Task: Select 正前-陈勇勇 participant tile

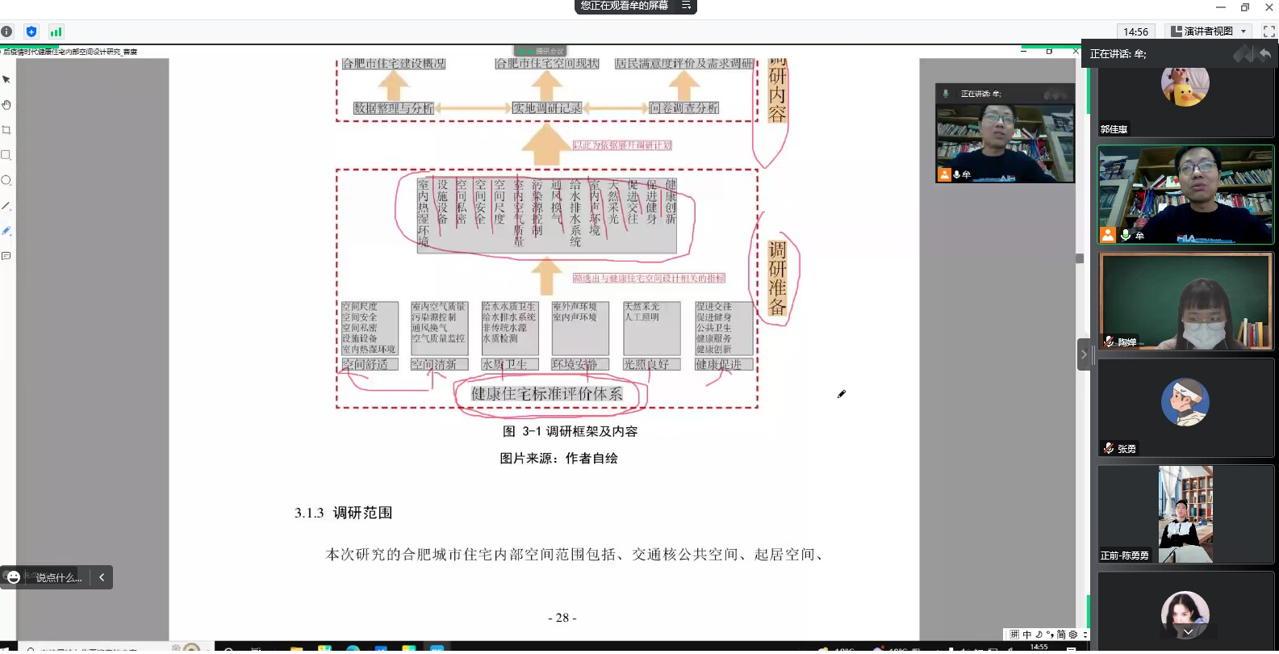Action: pos(1185,514)
